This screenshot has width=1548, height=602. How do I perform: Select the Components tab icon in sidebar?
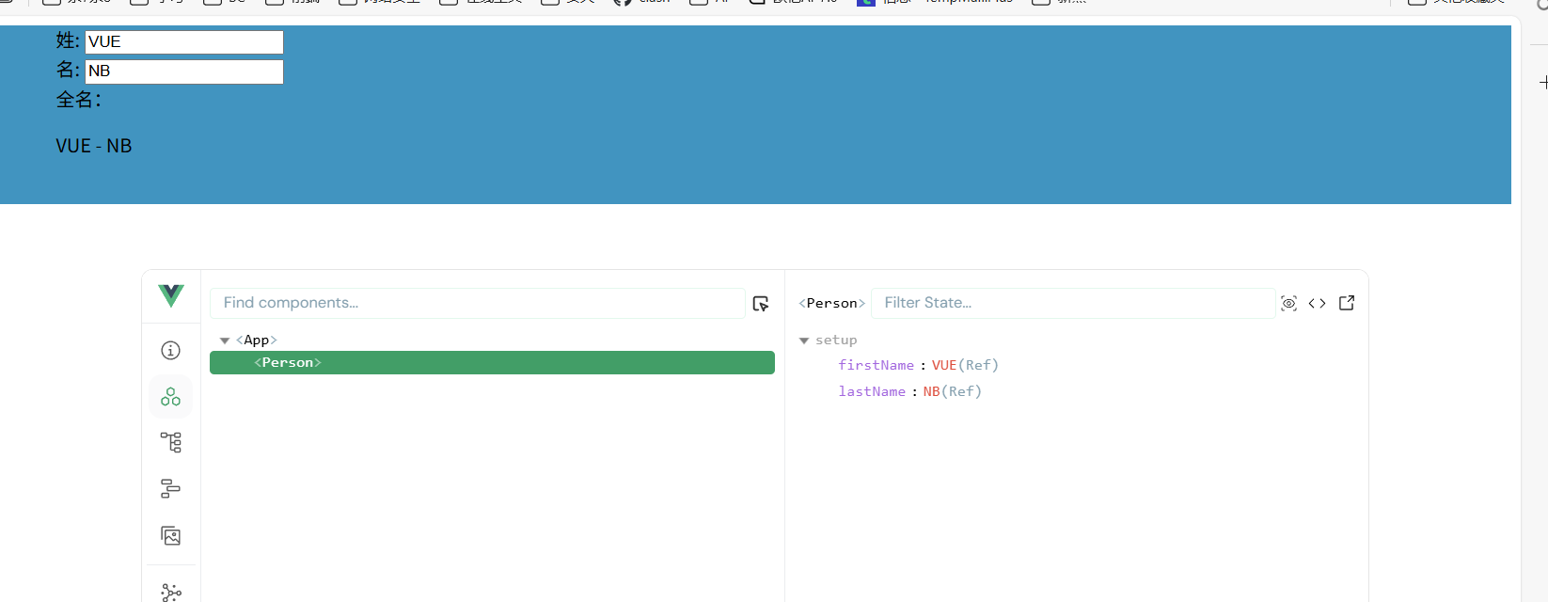coord(170,397)
